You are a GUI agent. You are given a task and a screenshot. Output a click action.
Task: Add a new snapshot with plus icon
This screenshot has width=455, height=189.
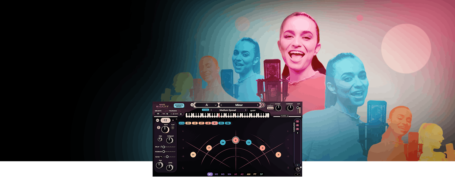298,133
